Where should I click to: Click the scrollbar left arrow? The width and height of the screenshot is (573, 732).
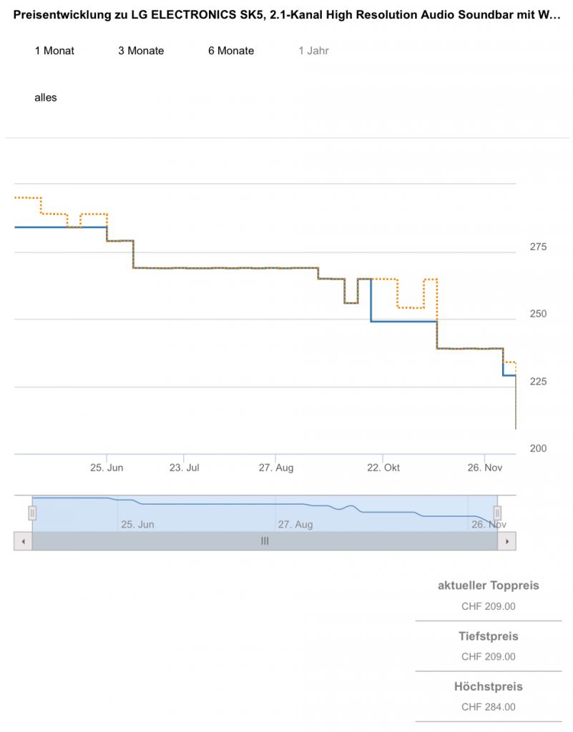point(23,541)
